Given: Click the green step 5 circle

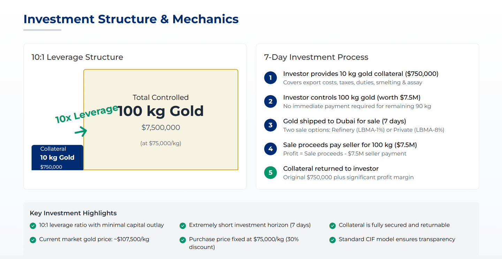Looking at the screenshot, I should [270, 172].
